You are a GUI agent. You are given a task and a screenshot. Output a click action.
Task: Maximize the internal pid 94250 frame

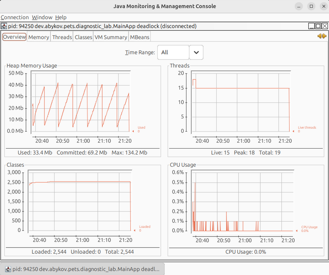318,26
